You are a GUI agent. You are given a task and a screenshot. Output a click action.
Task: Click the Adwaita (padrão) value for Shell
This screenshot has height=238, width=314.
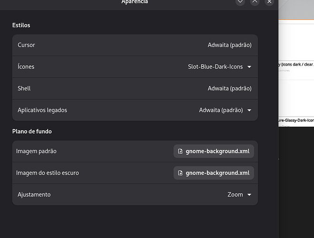click(229, 89)
